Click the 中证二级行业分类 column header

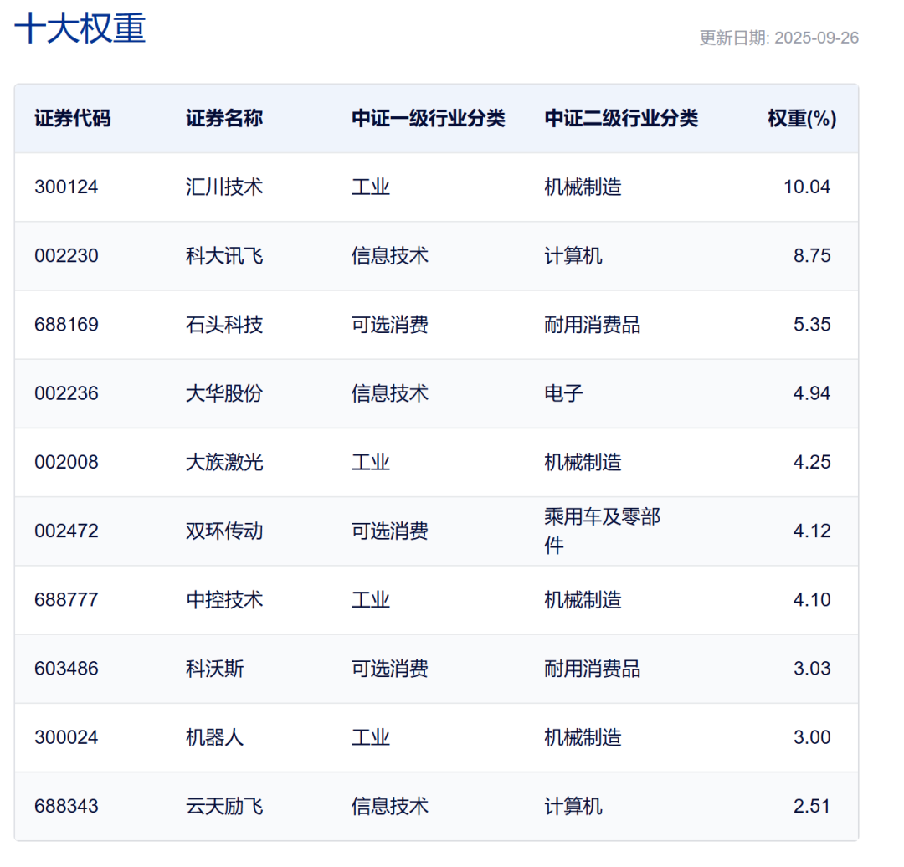[x=621, y=118]
